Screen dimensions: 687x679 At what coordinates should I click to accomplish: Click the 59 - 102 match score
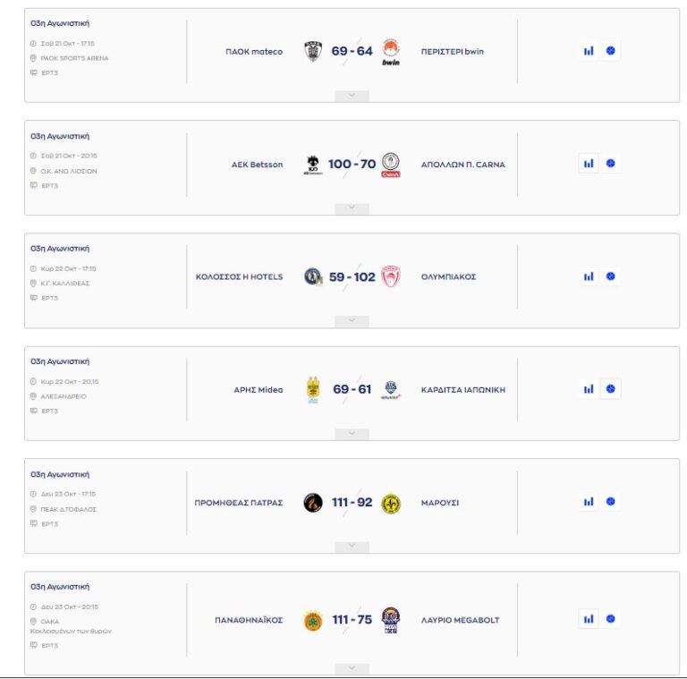[352, 277]
